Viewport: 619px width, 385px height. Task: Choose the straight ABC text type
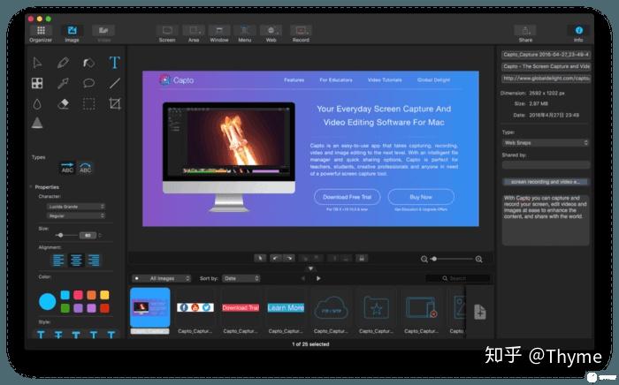click(67, 168)
